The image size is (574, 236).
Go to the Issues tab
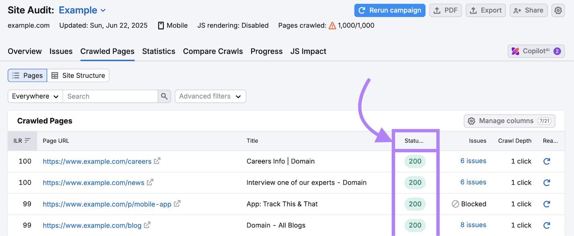point(61,52)
